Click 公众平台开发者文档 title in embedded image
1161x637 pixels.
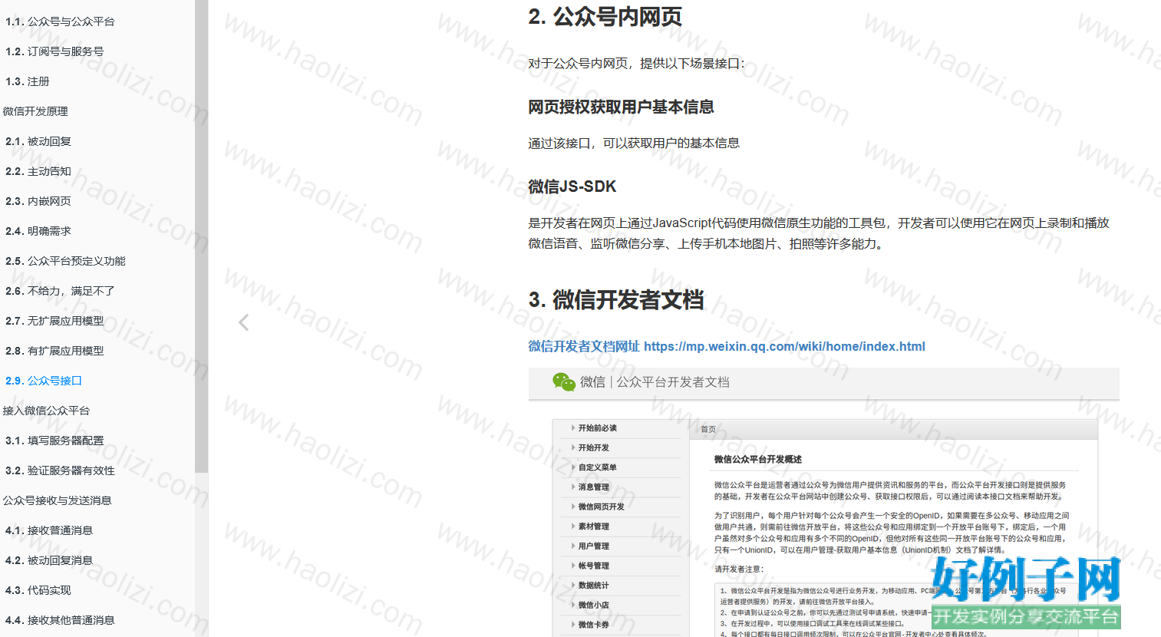(x=673, y=382)
